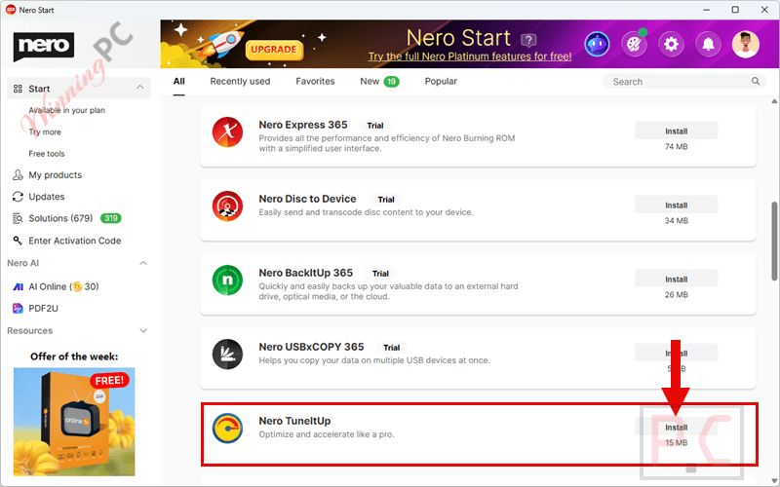The width and height of the screenshot is (780, 487).
Task: Open the user profile avatar
Action: (x=746, y=45)
